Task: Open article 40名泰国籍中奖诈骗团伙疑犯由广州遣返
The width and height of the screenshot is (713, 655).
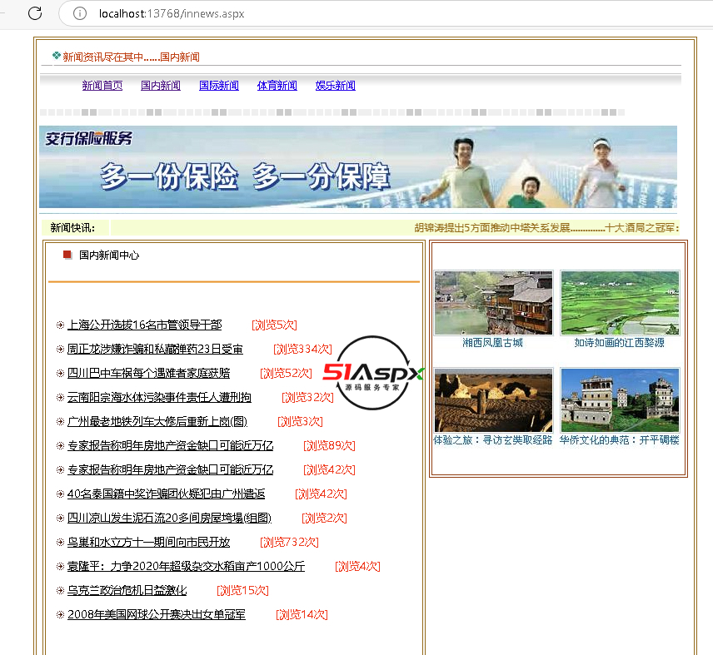Action: click(166, 494)
